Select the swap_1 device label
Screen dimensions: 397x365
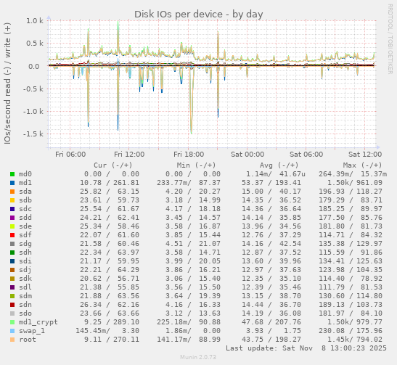click(x=32, y=331)
